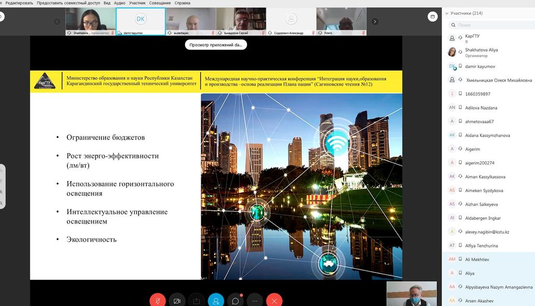Click the layout switch icon at top right of video
This screenshot has width=535, height=306.
(x=433, y=16)
